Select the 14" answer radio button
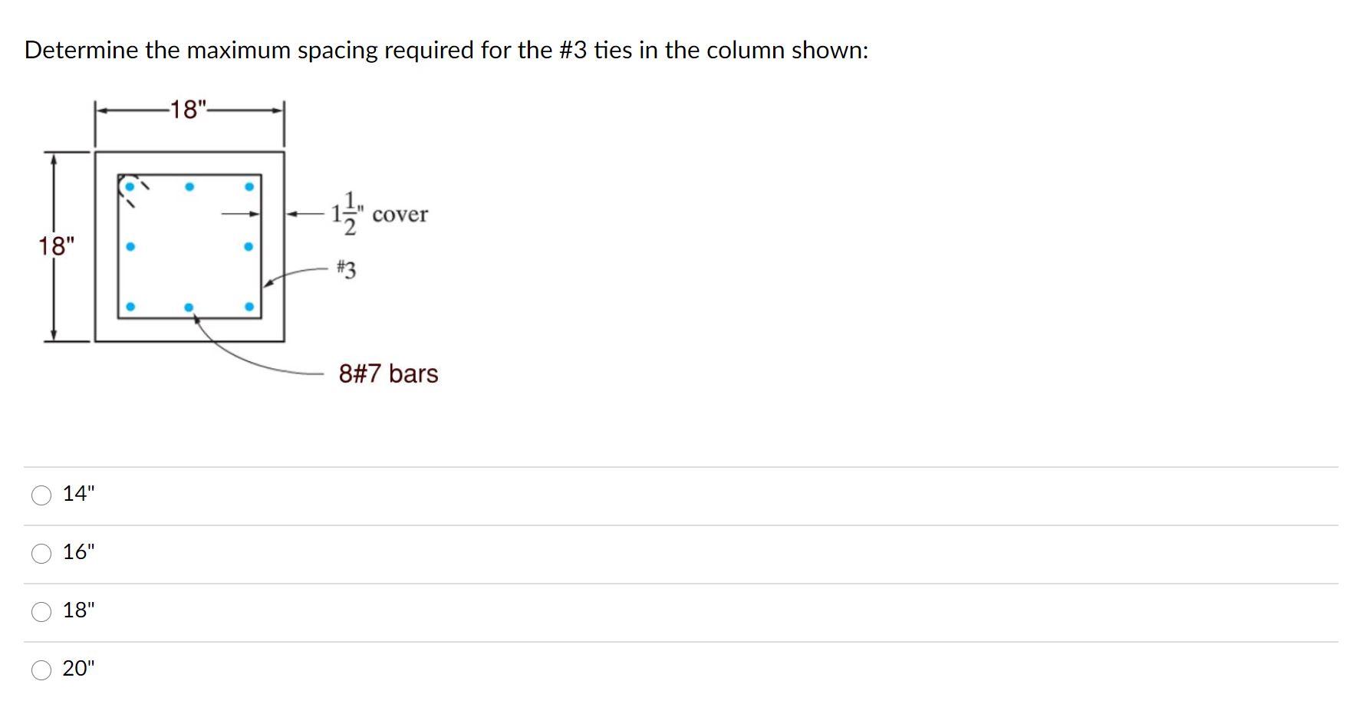Screen dimensions: 1350x714 point(42,495)
